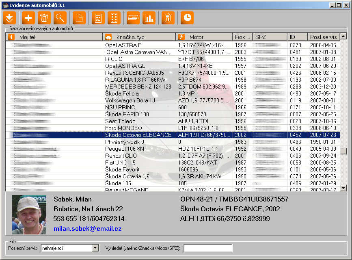352x260 pixels.
Task: Open the text list report icon
Action: (98, 18)
